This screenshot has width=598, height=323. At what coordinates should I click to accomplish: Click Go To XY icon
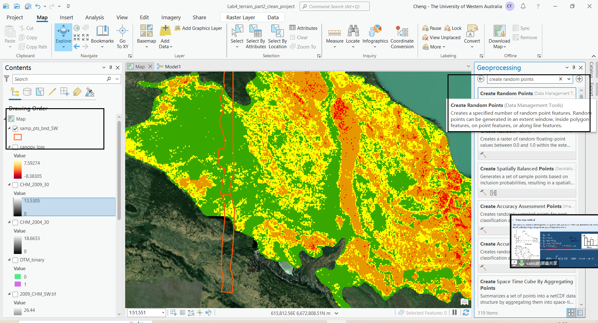click(122, 31)
